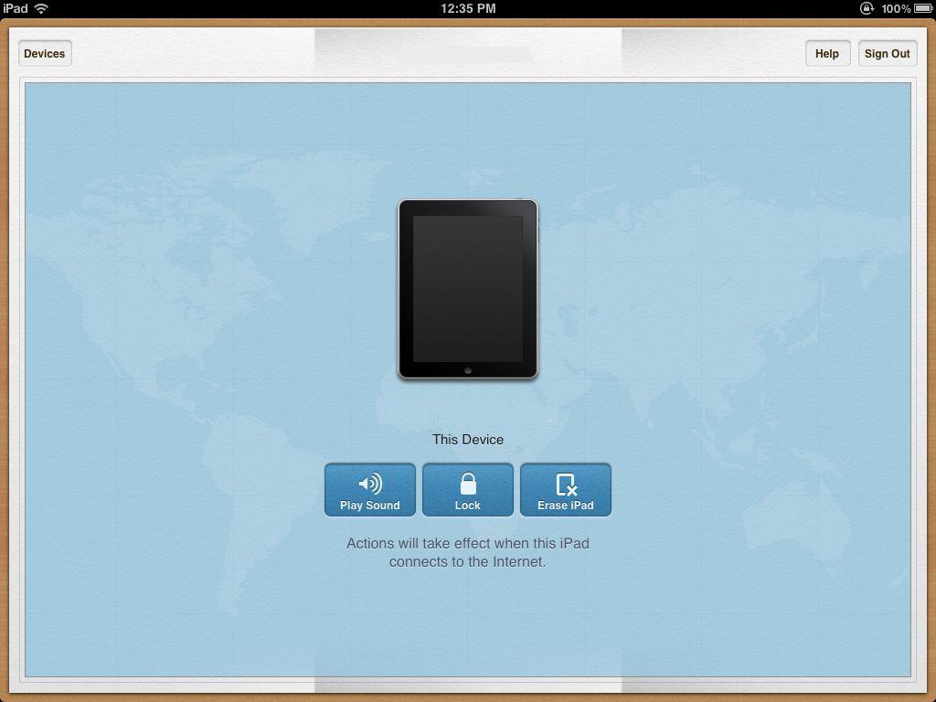Screen dimensions: 936x702
Task: Tap the 'iPad' label in status bar
Action: (16, 8)
